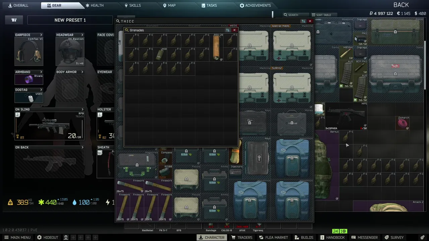
Task: Close the Grenades container window
Action: (234, 30)
